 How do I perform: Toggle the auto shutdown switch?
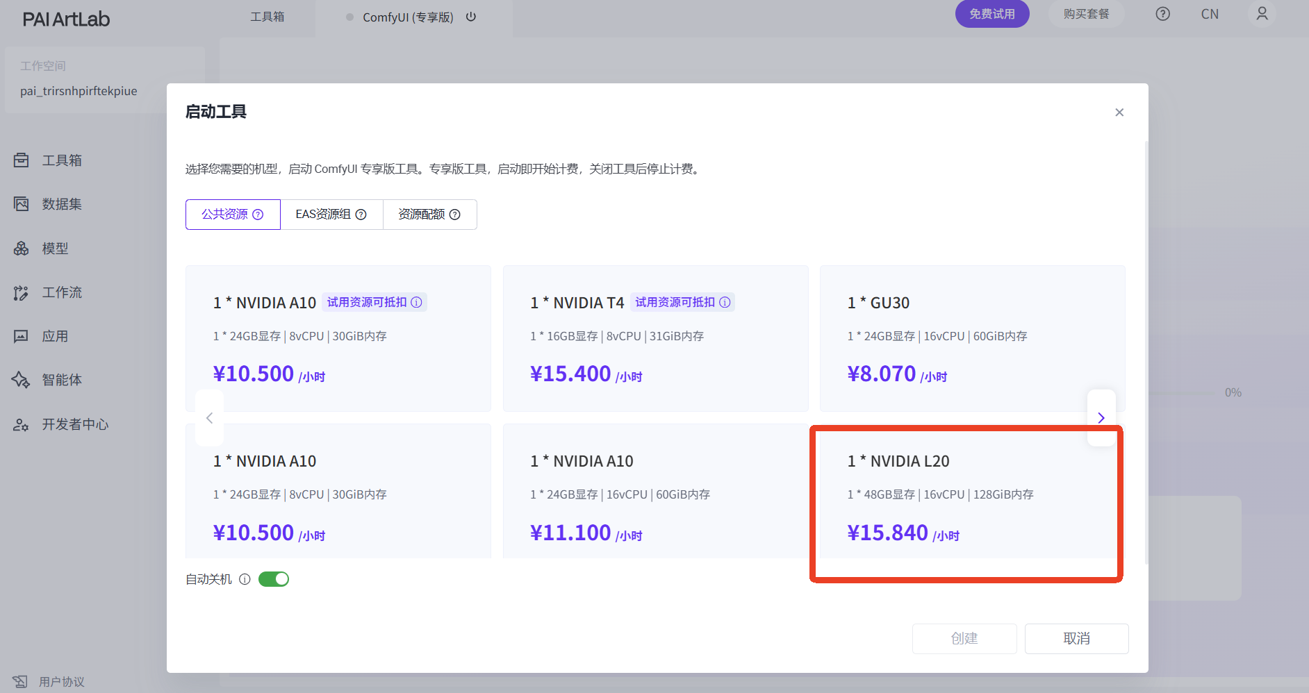[x=274, y=579]
